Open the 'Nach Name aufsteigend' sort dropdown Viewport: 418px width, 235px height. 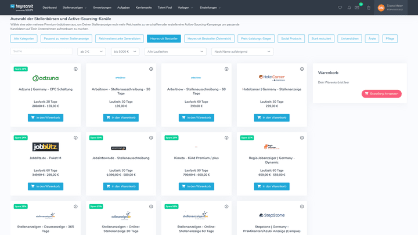coord(242,52)
